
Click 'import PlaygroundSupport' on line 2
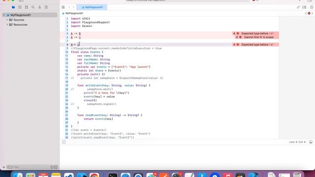(x=90, y=22)
